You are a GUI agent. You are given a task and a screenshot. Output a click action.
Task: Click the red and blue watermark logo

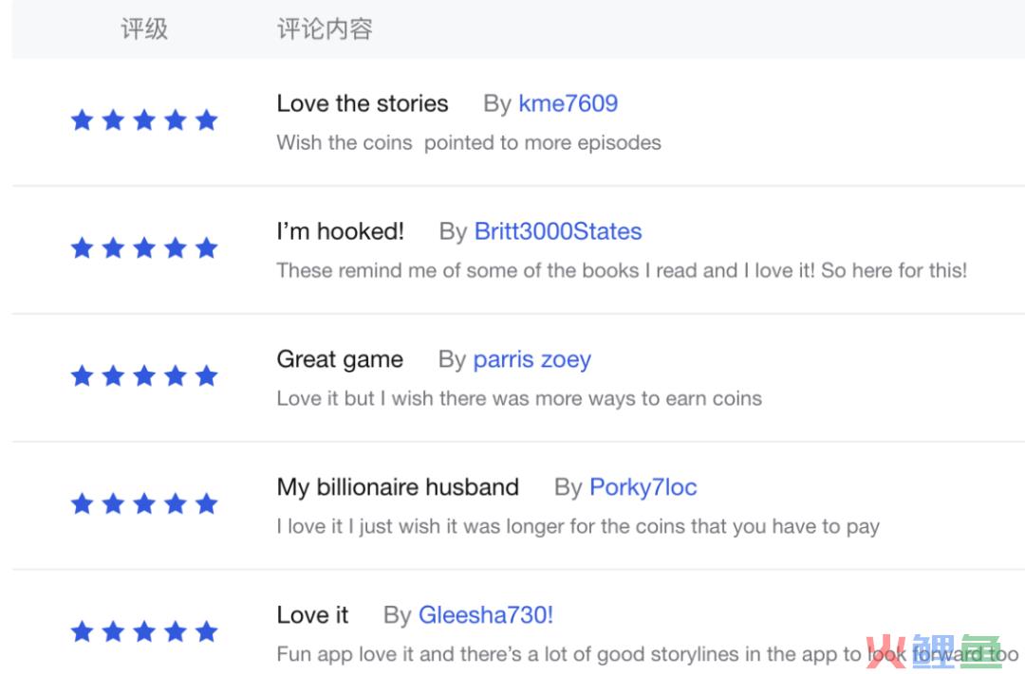[x=934, y=651]
